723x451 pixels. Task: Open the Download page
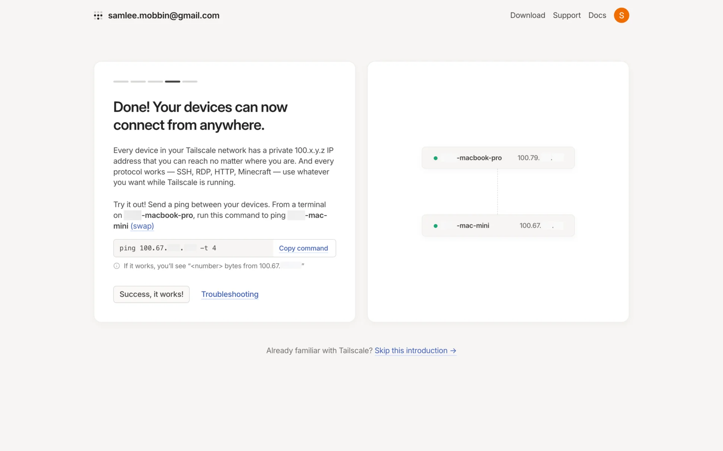click(528, 15)
